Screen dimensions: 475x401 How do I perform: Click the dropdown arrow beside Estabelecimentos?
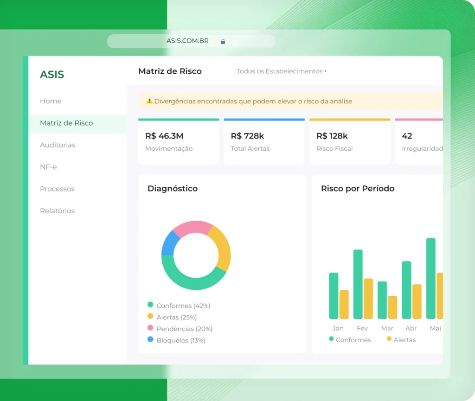tap(325, 71)
